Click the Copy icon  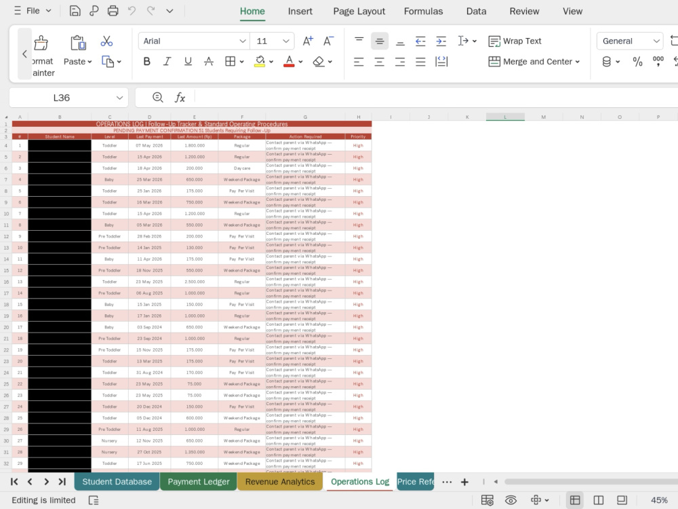click(x=108, y=62)
